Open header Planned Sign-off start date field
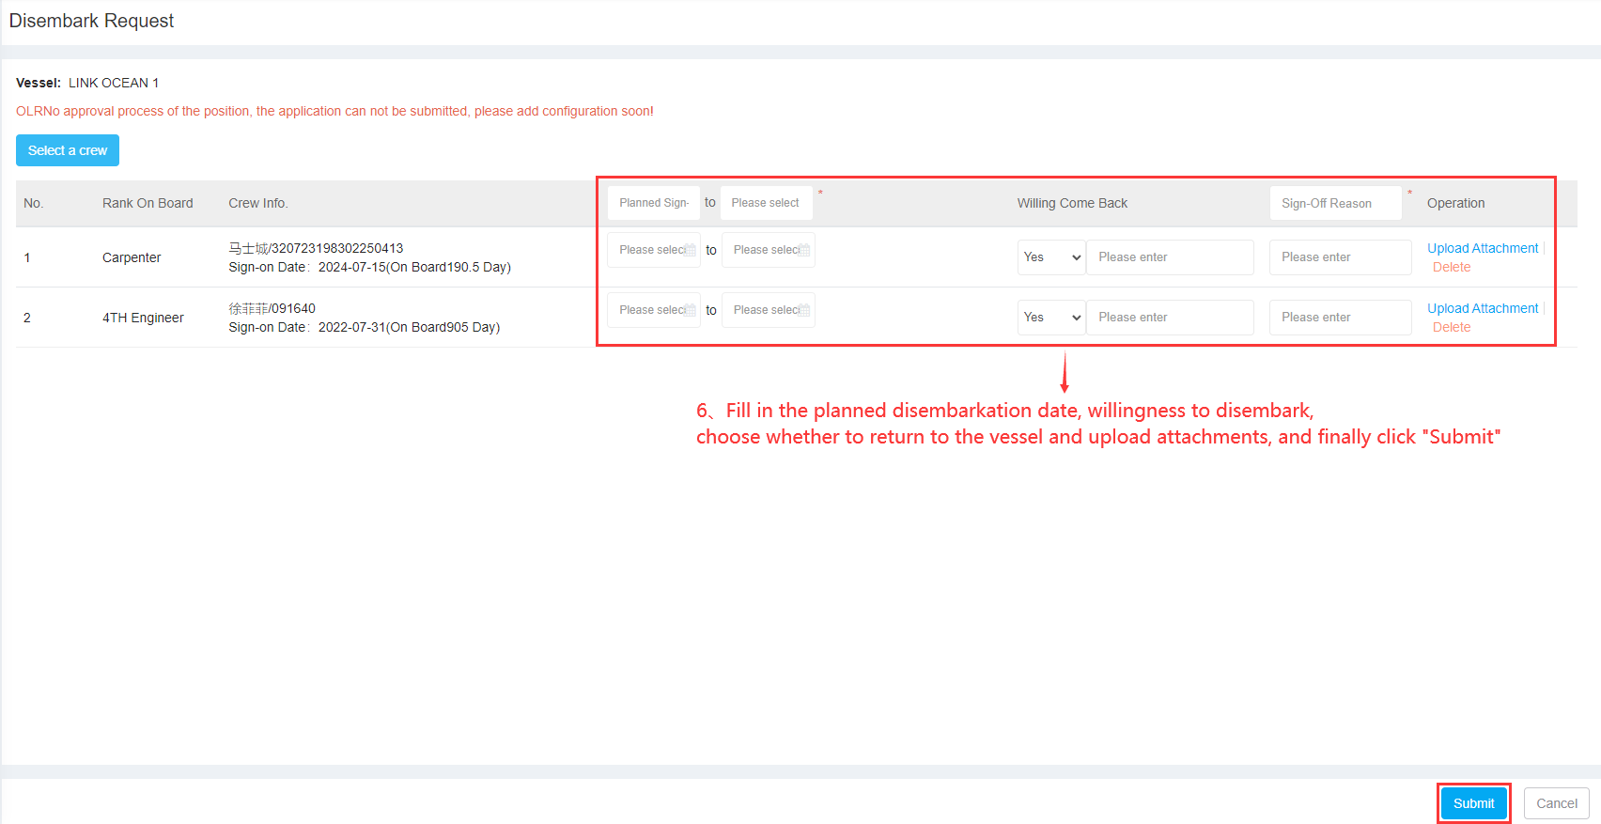1601x824 pixels. point(654,203)
